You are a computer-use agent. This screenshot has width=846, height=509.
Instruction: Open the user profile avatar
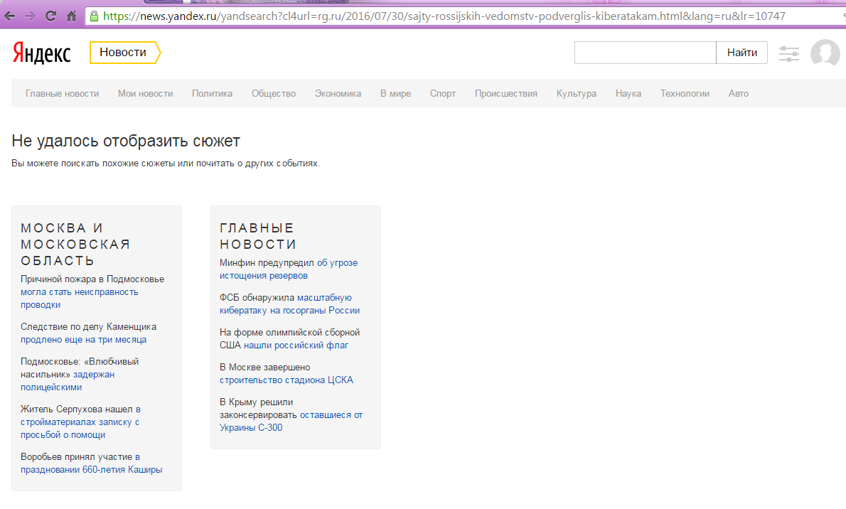[825, 53]
